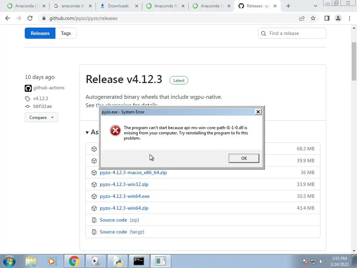Open the Python taskbar icon
The image size is (357, 268).
coord(117,261)
